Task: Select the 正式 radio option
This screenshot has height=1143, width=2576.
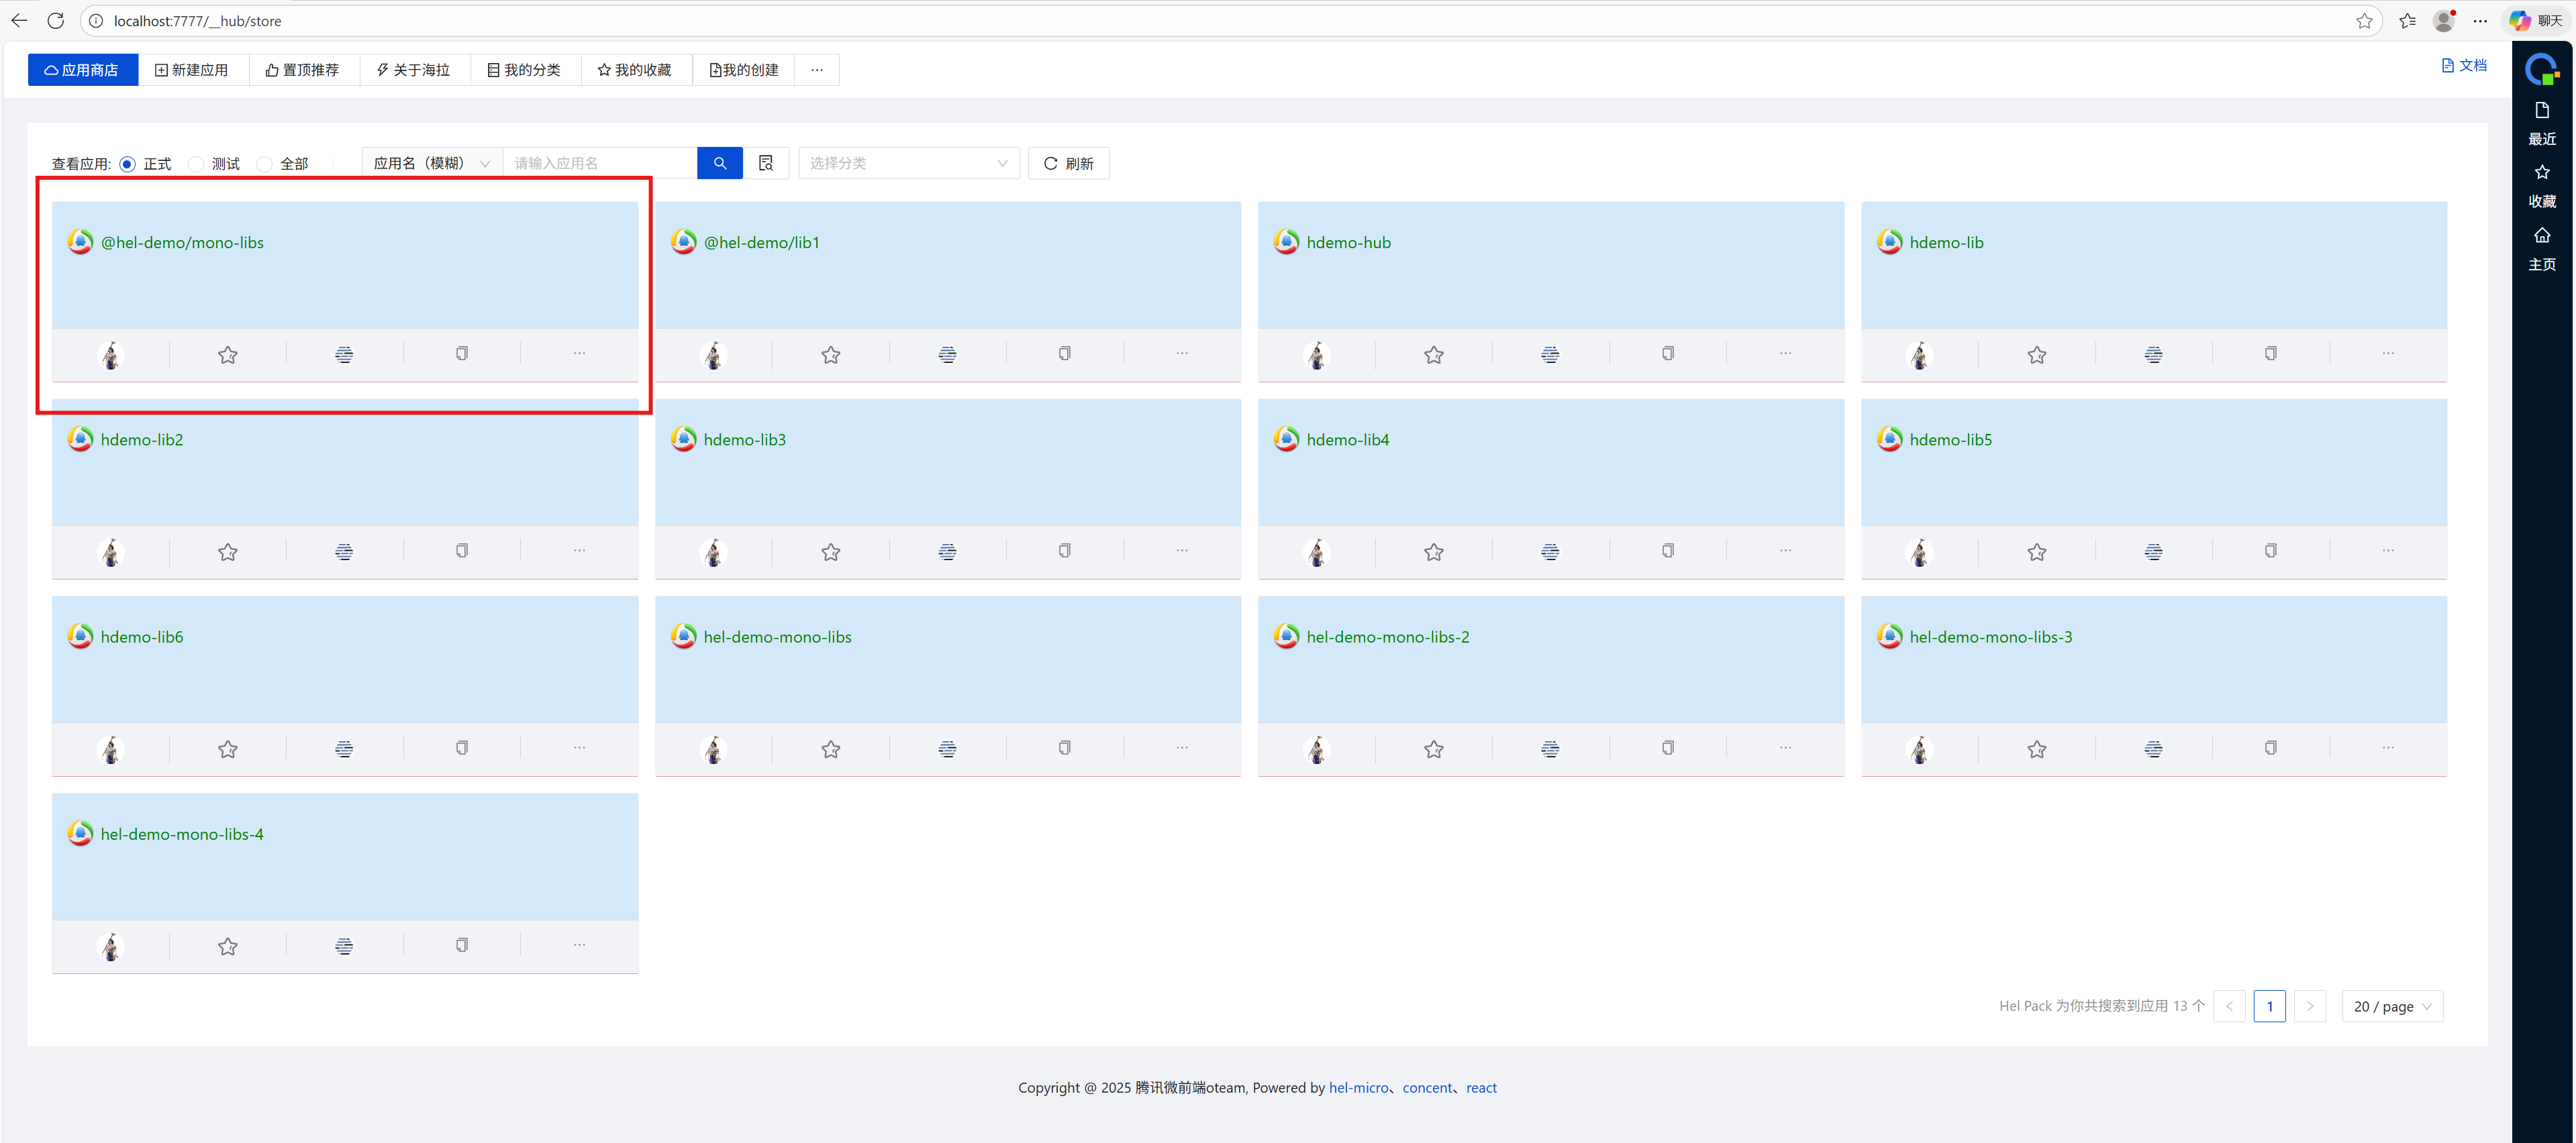Action: (128, 164)
